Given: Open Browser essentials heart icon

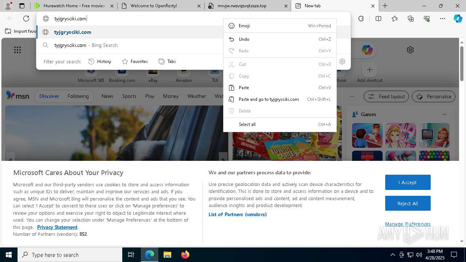Looking at the screenshot, I should coord(427,19).
